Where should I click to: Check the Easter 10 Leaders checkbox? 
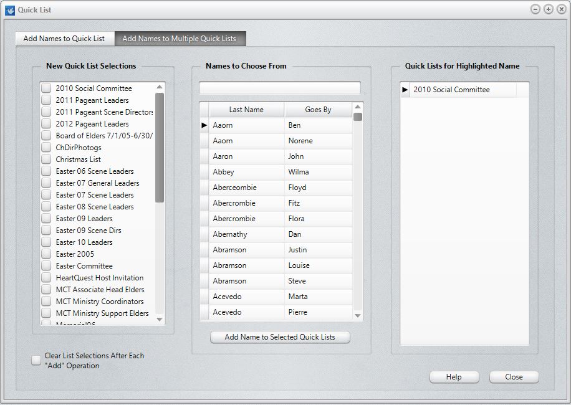(46, 242)
